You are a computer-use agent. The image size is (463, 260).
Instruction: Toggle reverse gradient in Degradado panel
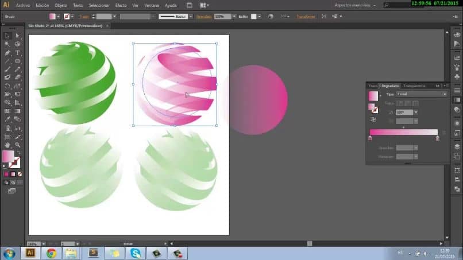coord(373,119)
